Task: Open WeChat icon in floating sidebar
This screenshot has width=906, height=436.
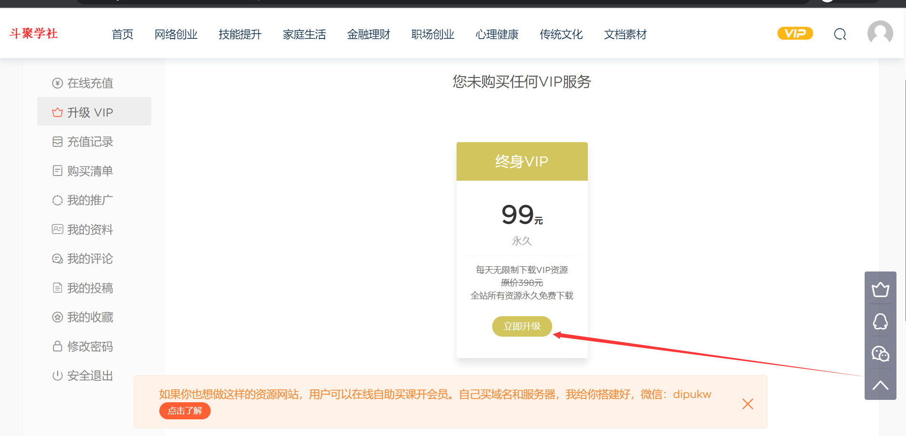Action: pyautogui.click(x=880, y=354)
